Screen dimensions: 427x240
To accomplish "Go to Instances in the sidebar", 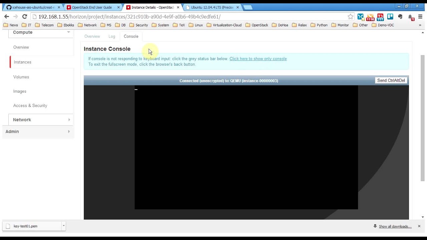I will tap(22, 62).
